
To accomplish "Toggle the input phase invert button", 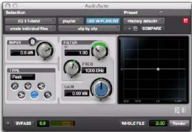I will pyautogui.click(x=33, y=42).
